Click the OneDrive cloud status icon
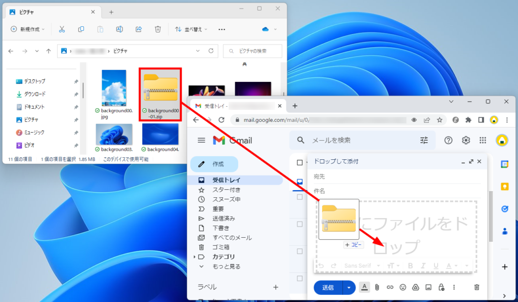This screenshot has width=518, height=302. (265, 29)
